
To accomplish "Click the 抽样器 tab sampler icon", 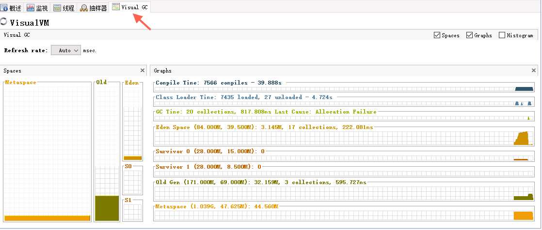I will (84, 8).
